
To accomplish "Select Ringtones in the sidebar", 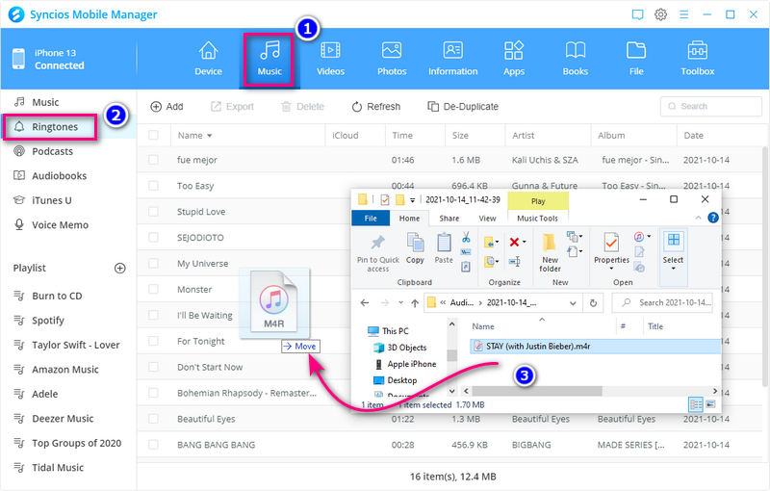I will pos(54,126).
